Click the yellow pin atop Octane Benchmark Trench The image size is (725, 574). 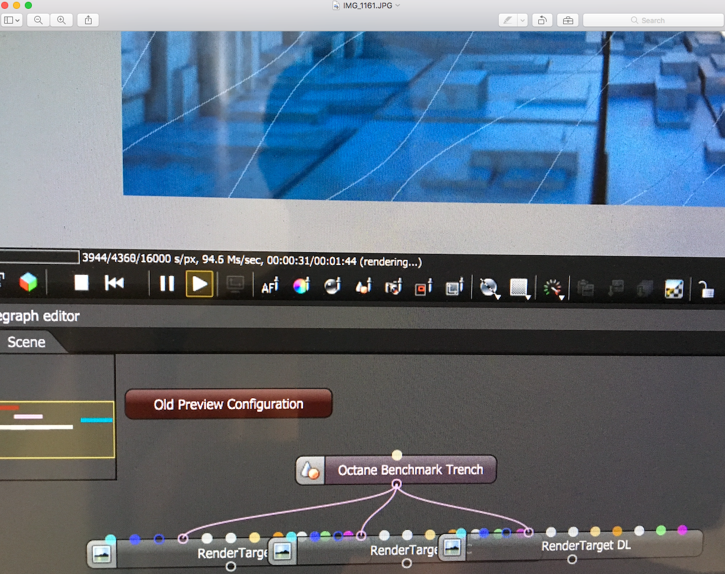coord(397,455)
